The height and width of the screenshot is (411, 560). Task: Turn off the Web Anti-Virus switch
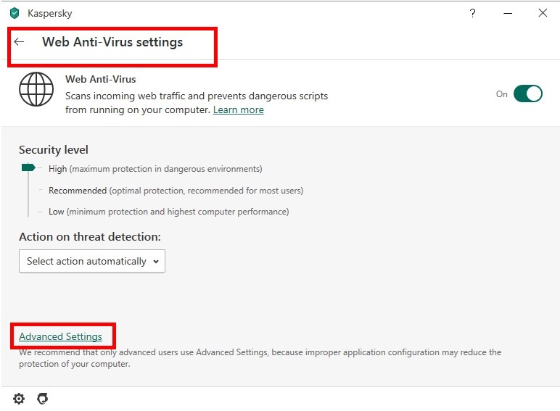click(527, 94)
